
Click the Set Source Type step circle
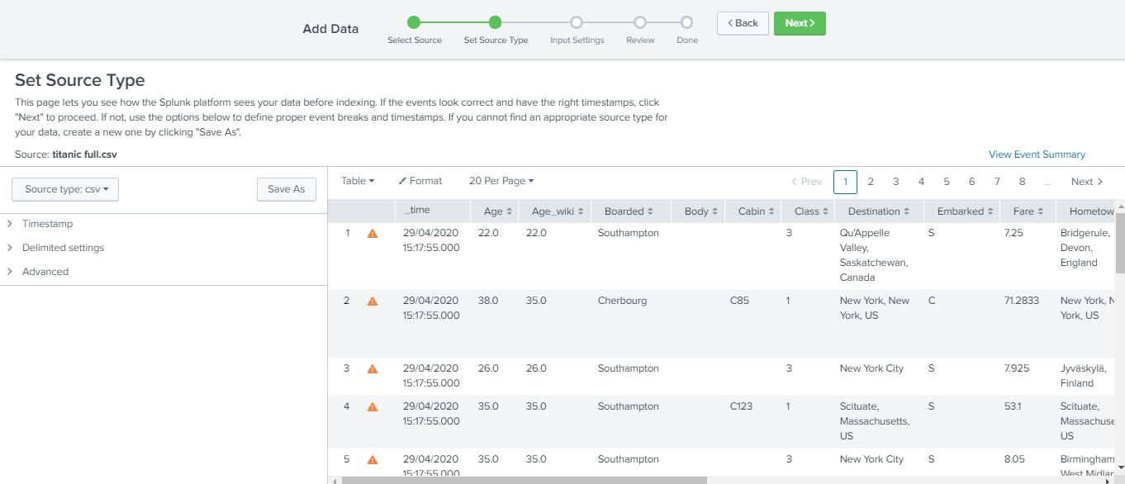[495, 22]
